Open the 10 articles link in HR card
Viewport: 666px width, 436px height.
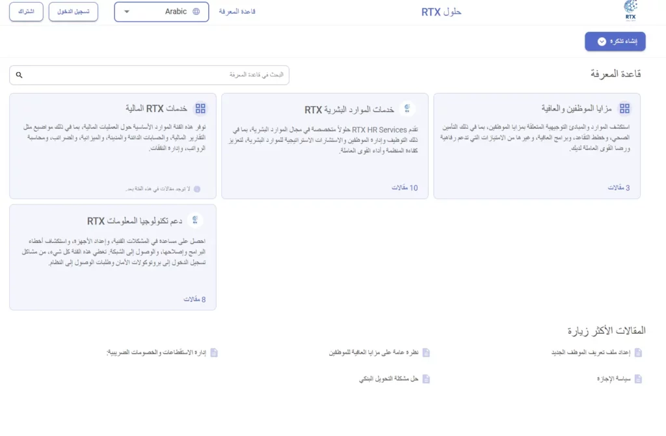(x=405, y=187)
